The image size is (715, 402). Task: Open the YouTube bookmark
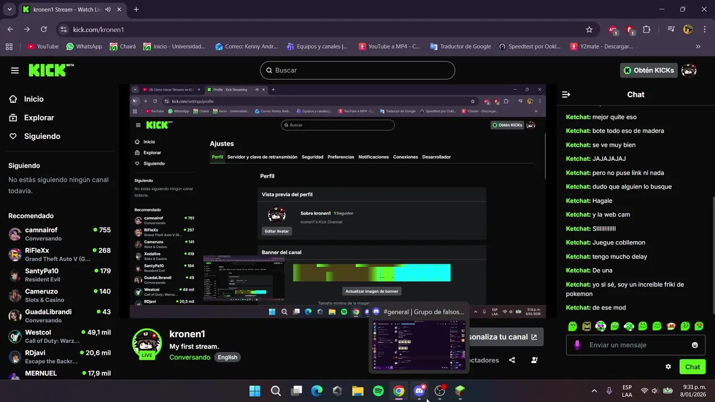point(43,47)
